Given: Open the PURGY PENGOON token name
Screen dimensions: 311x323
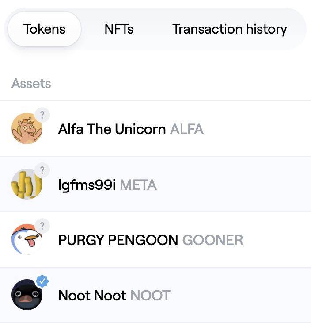Looking at the screenshot, I should [118, 240].
